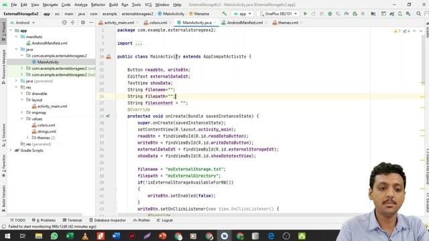Select strings.xml in project tree

tap(46, 131)
